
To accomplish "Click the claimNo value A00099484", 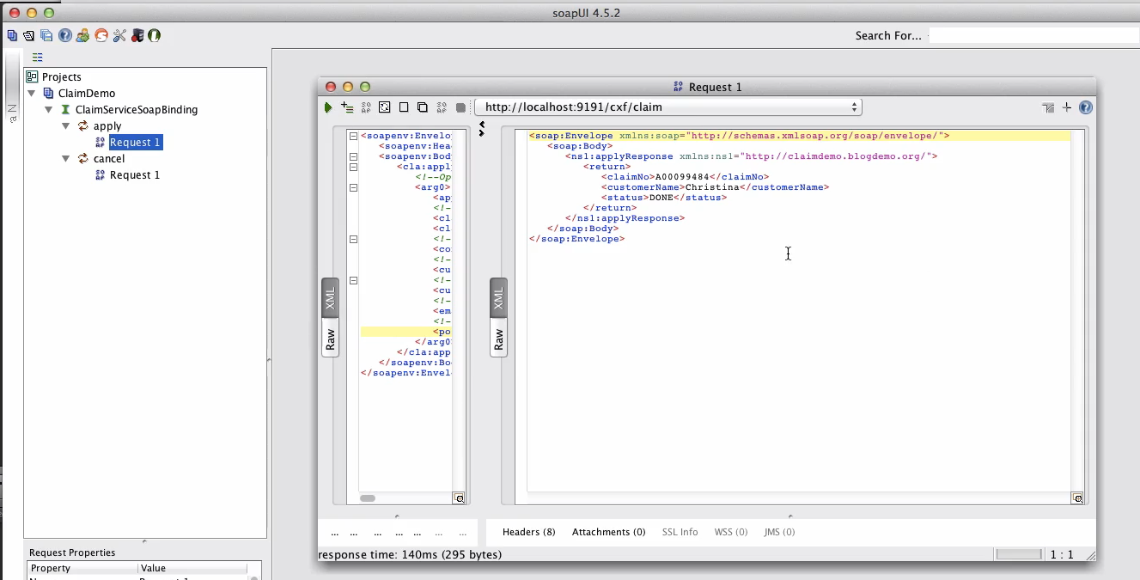I will (x=680, y=177).
